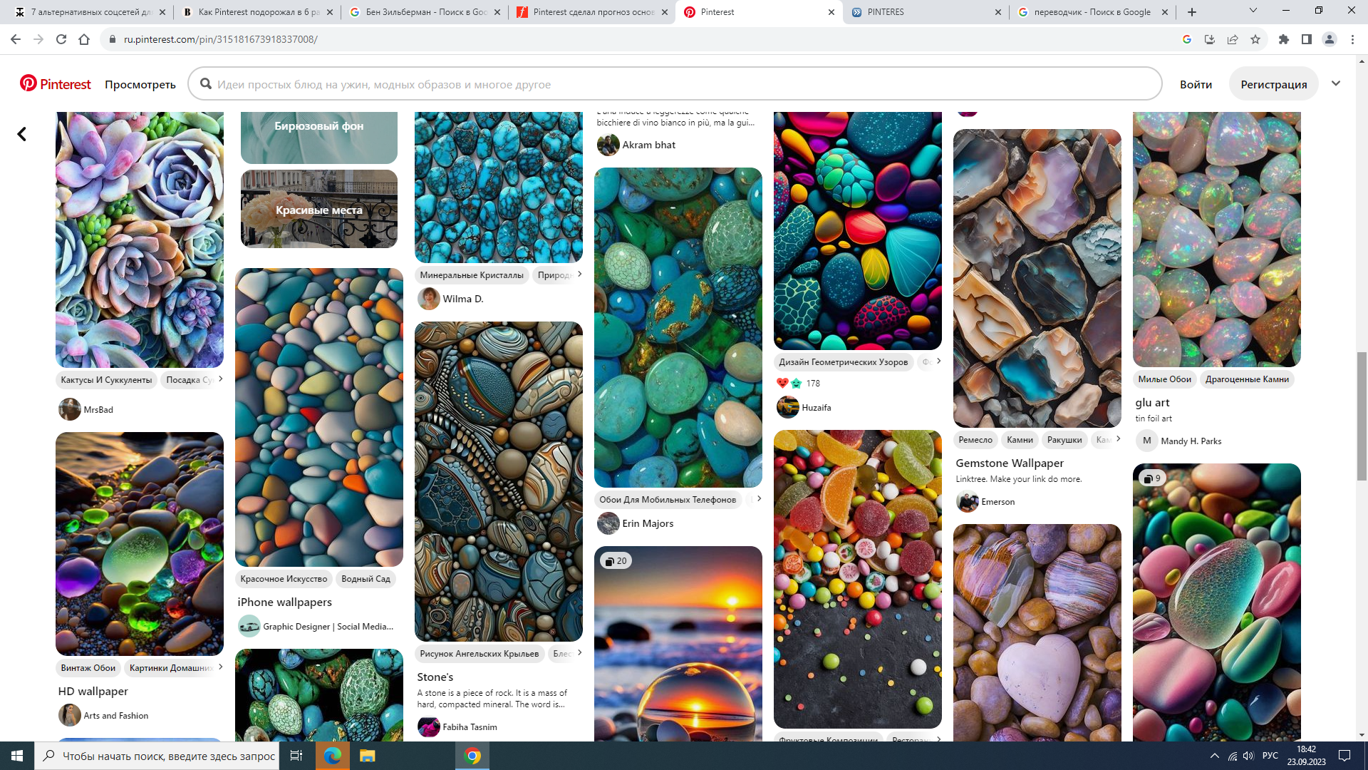Screen dimensions: 1368x770
Task: Open the tab search dropdown
Action: 1253,11
